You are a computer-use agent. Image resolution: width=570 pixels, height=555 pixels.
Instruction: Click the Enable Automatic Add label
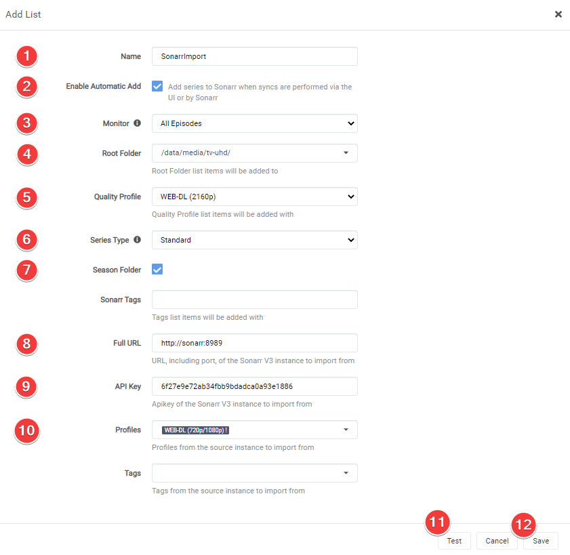[103, 86]
